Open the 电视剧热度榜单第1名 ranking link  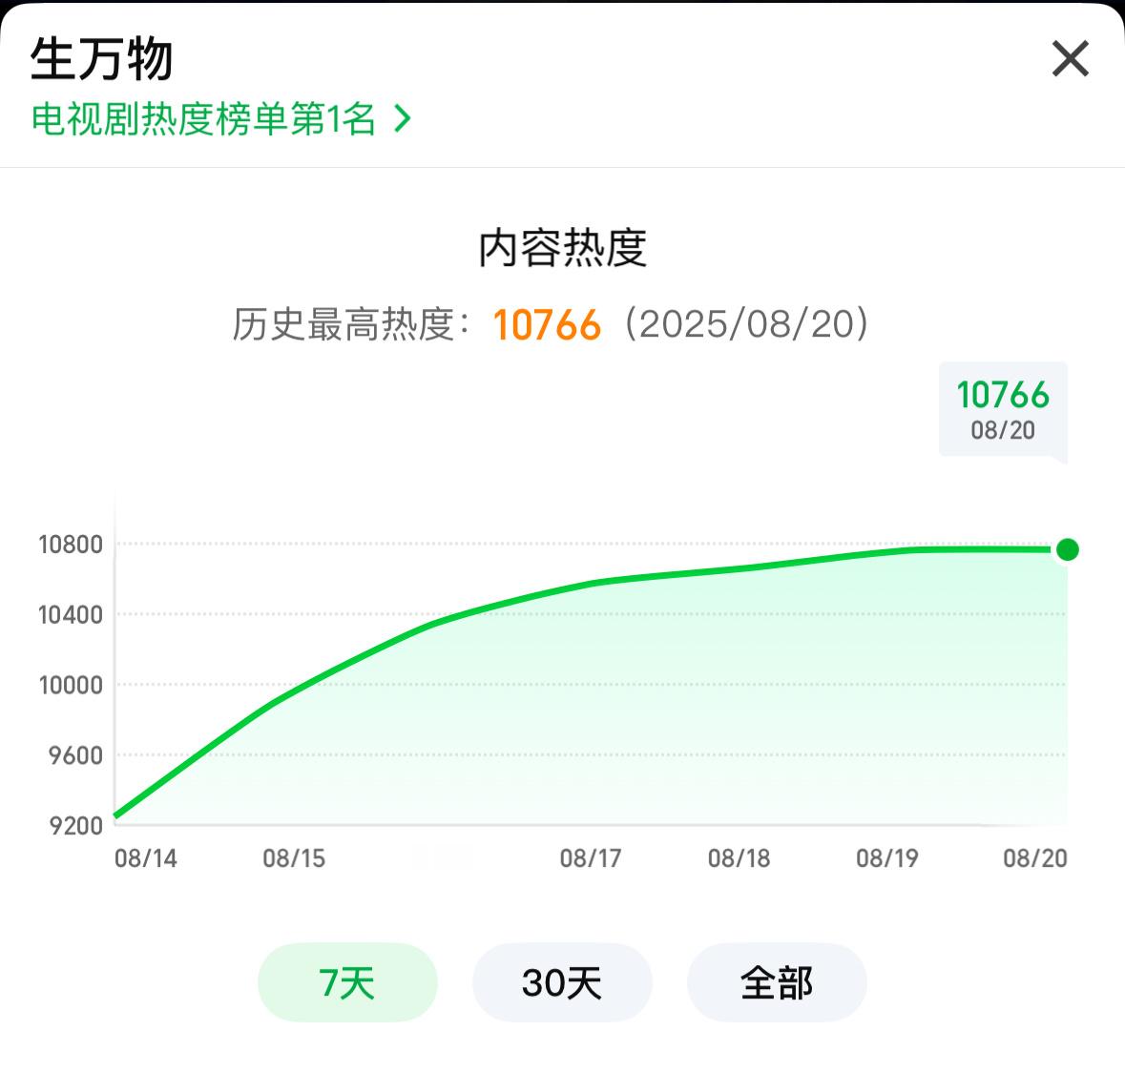(x=221, y=118)
